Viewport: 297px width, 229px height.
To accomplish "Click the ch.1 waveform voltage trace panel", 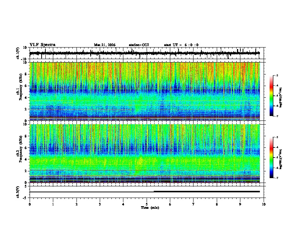I will [147, 53].
